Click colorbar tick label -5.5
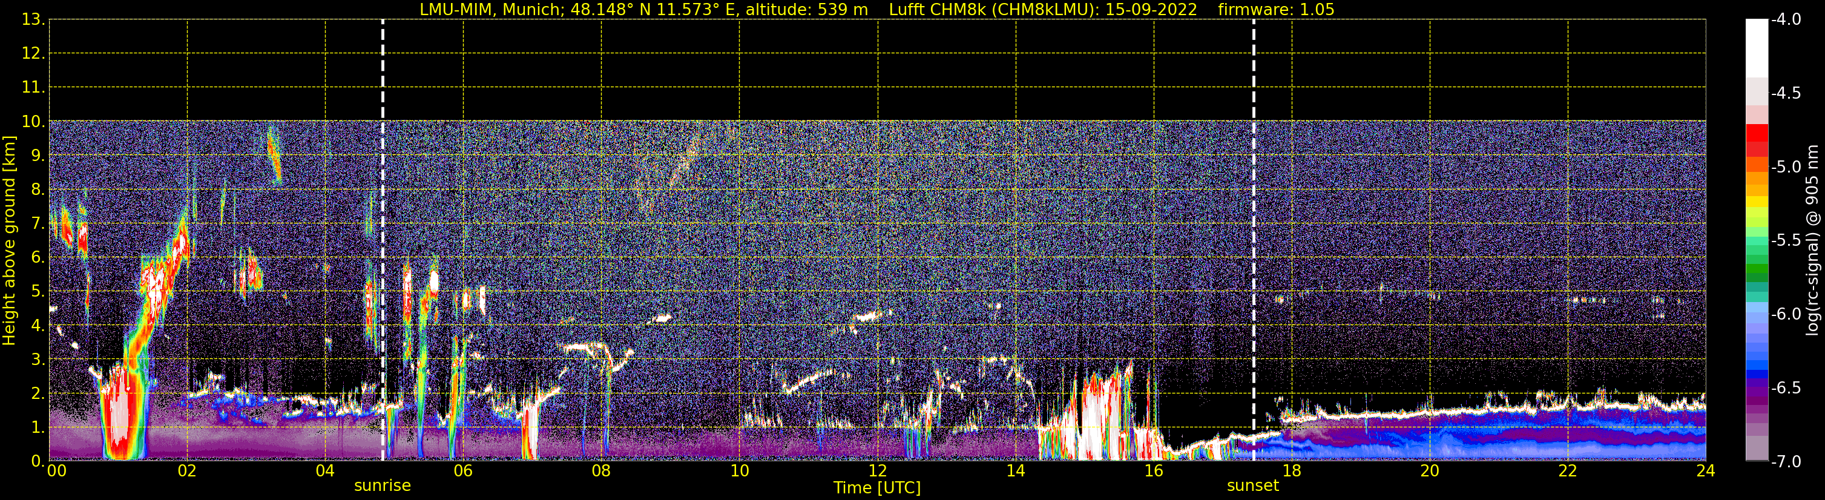 [x=1786, y=241]
